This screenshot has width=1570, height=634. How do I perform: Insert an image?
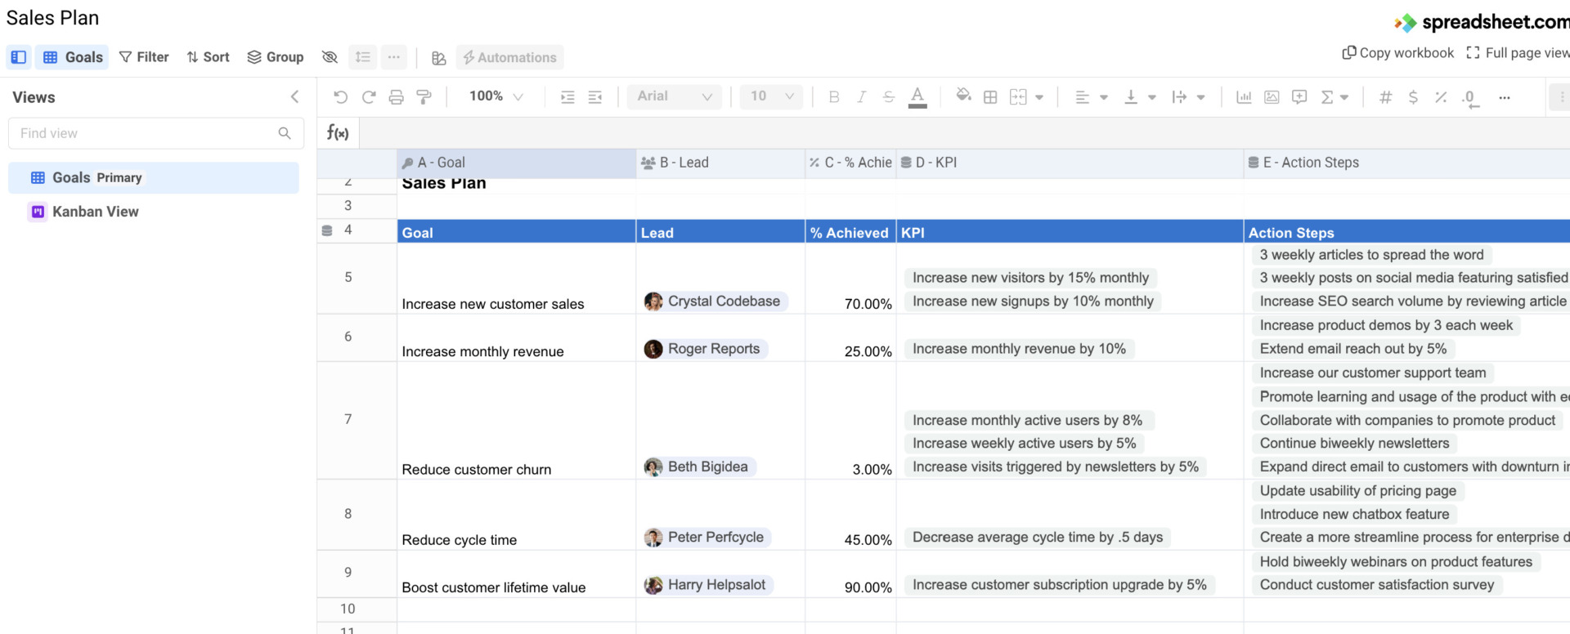(x=1272, y=97)
